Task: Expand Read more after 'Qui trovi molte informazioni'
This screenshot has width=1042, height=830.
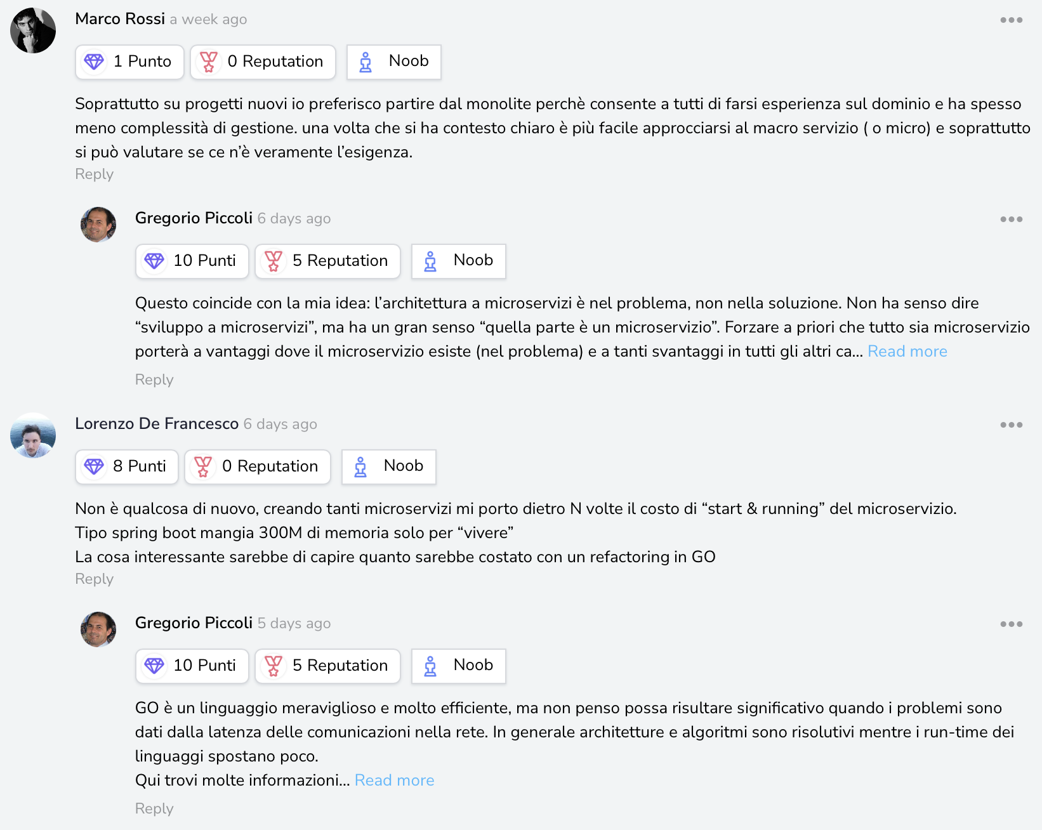Action: [394, 781]
